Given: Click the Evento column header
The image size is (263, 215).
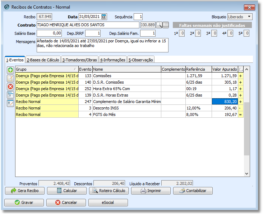Looking at the screenshot, I should [86, 69].
